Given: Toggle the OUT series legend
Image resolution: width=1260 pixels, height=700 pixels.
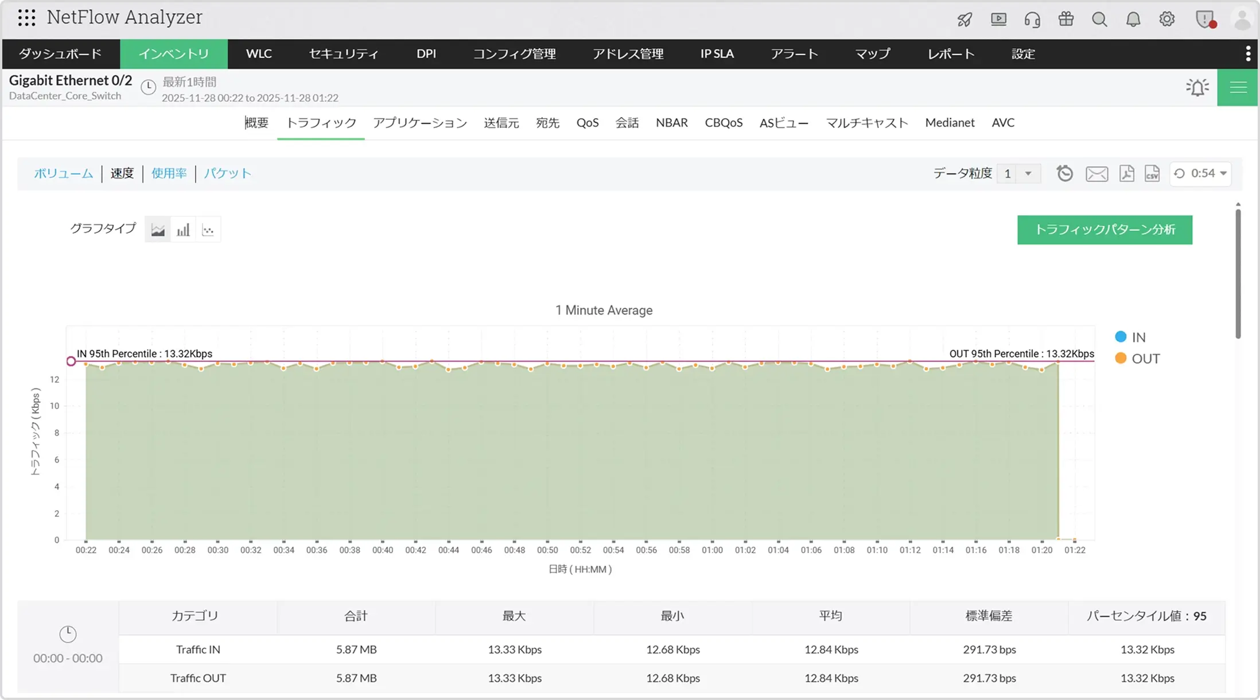Looking at the screenshot, I should point(1138,359).
